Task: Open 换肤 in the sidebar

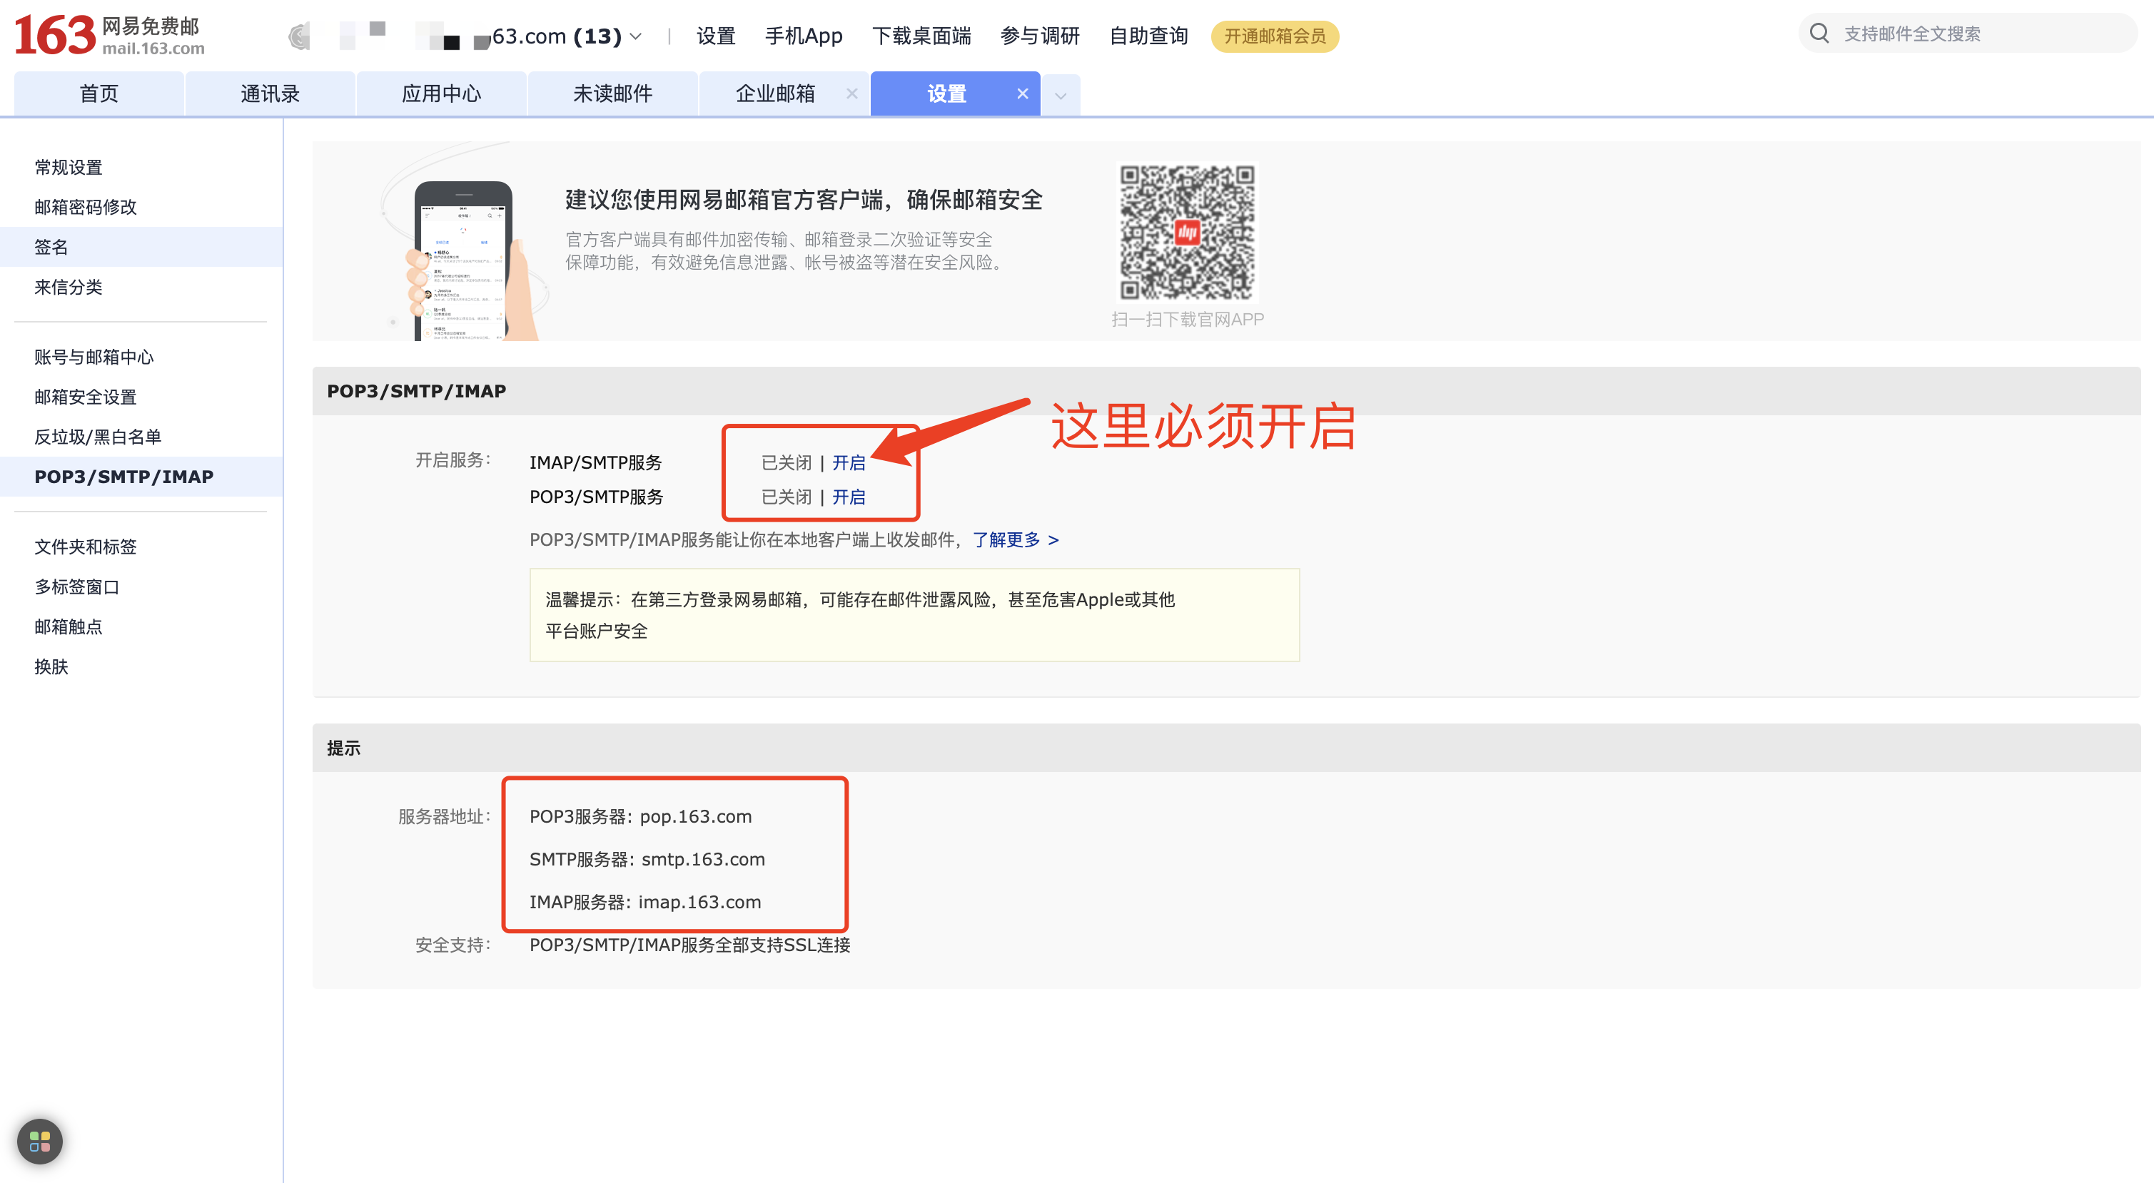Action: 51,666
